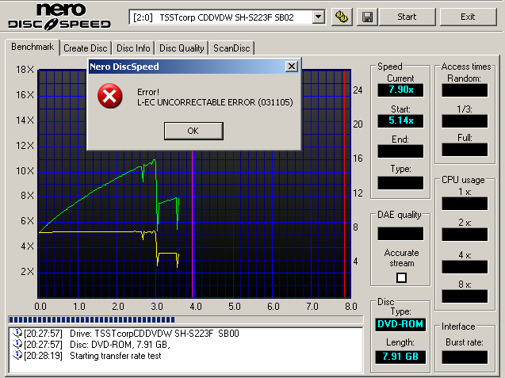Viewport: 505px width, 378px height.
Task: Switch to the Disc Quality tab
Action: 182,48
